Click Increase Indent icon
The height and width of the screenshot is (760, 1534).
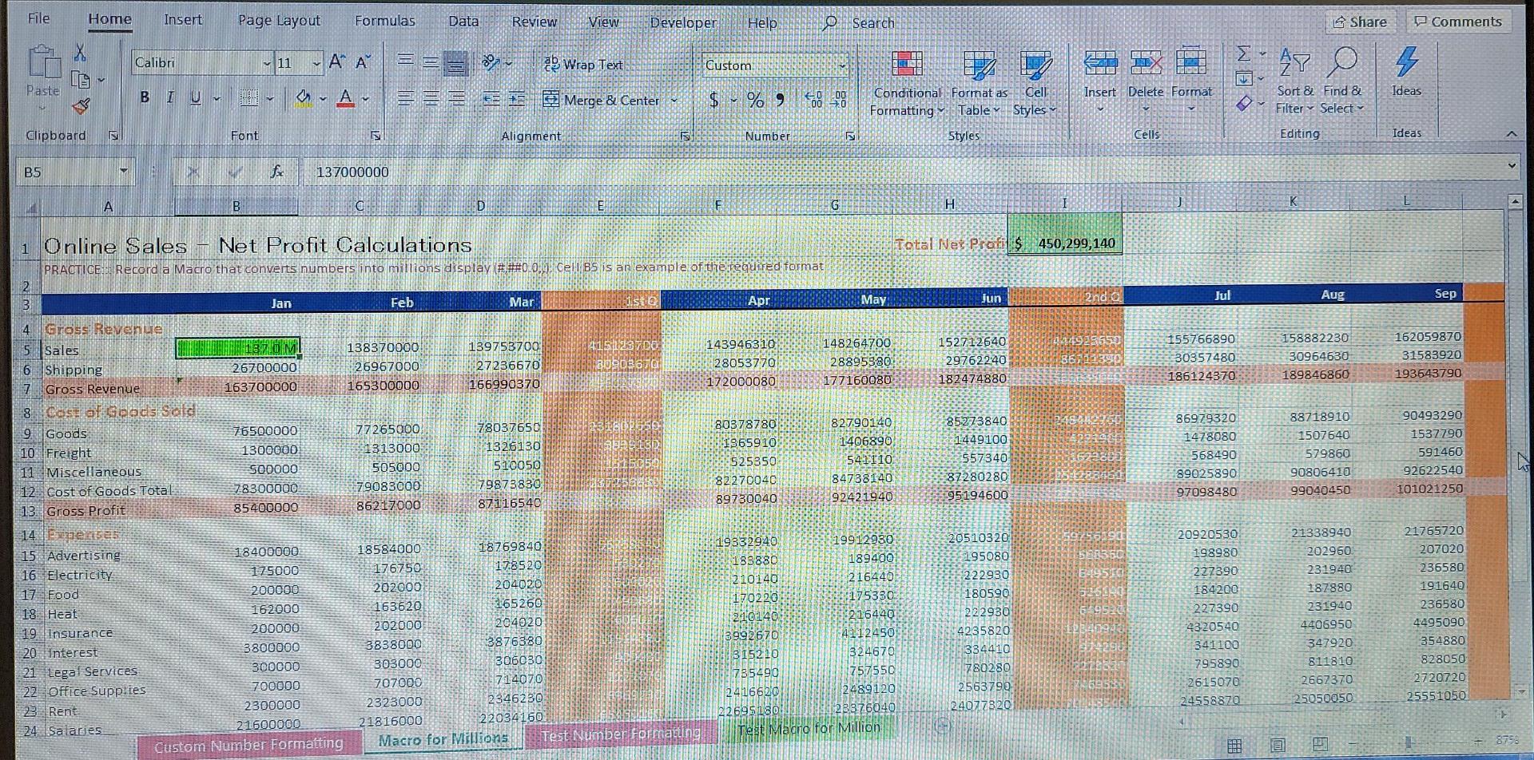(x=517, y=100)
